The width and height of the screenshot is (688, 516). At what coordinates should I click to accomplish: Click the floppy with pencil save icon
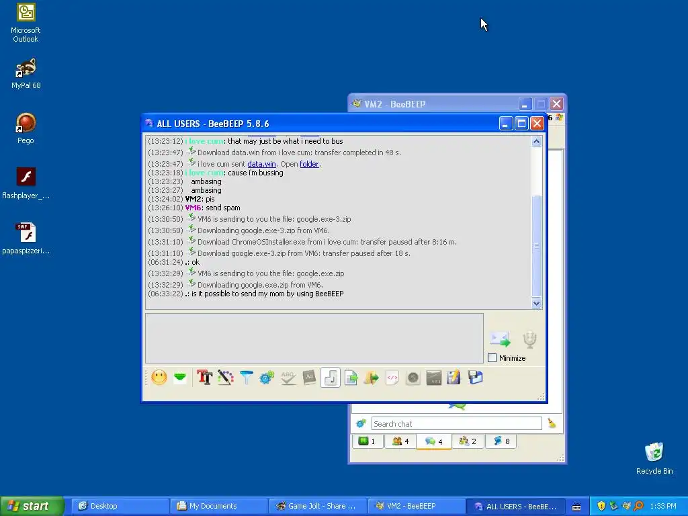click(454, 378)
